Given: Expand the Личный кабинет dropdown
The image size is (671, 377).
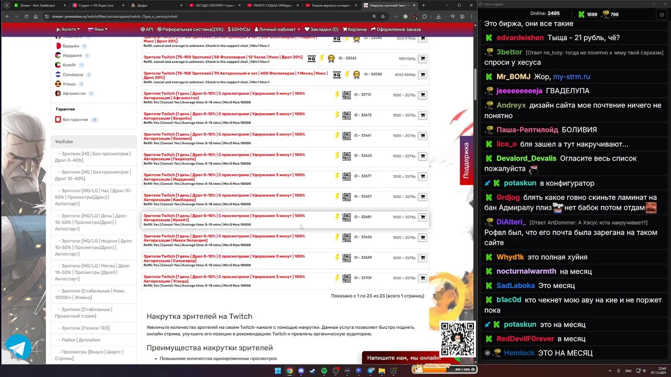Looking at the screenshot, I should [x=277, y=29].
